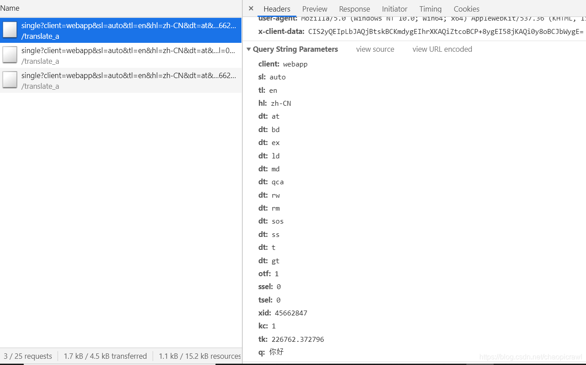The image size is (586, 365).
Task: Click the dt: gt parameter
Action: click(269, 261)
